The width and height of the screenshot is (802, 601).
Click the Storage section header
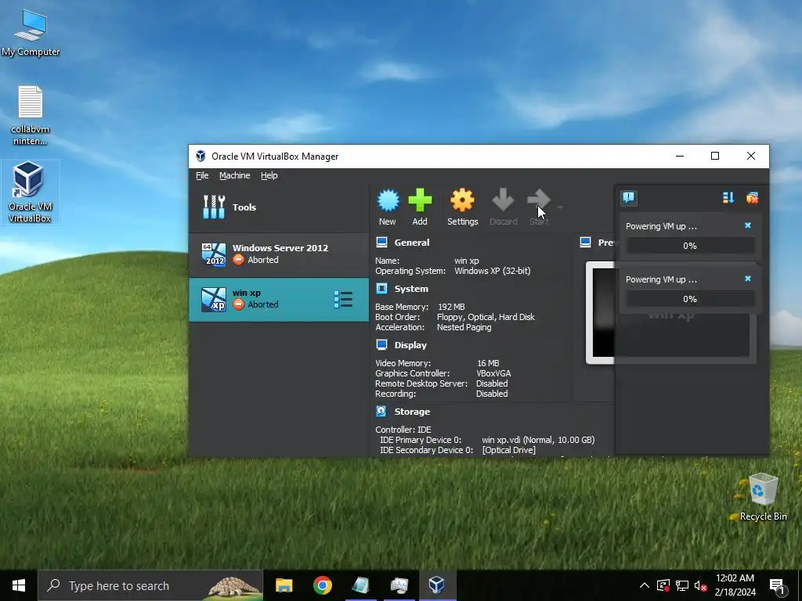click(412, 412)
